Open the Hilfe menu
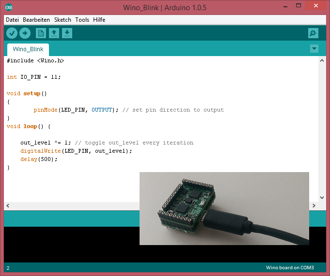 point(99,20)
